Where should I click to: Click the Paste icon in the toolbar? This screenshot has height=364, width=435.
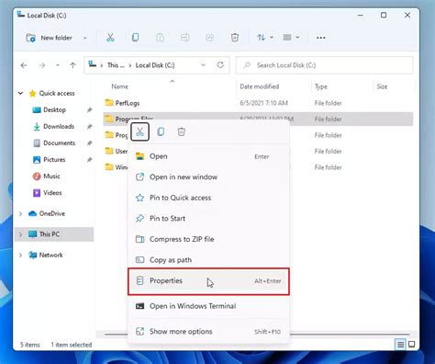point(160,38)
